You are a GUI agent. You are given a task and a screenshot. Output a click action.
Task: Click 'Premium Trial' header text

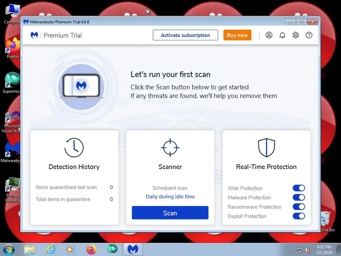63,35
